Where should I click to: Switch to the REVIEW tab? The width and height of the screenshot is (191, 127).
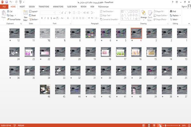click(83, 7)
